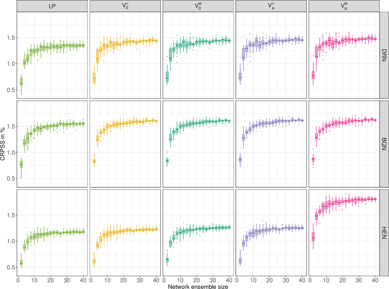Click x-axis tick 10 under Va= column
389x289 pixels.
coord(253,280)
